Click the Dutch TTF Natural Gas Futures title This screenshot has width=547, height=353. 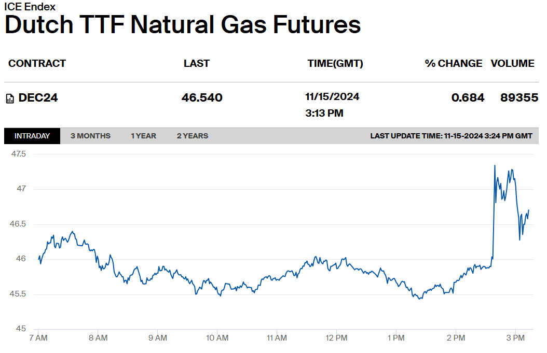(183, 25)
